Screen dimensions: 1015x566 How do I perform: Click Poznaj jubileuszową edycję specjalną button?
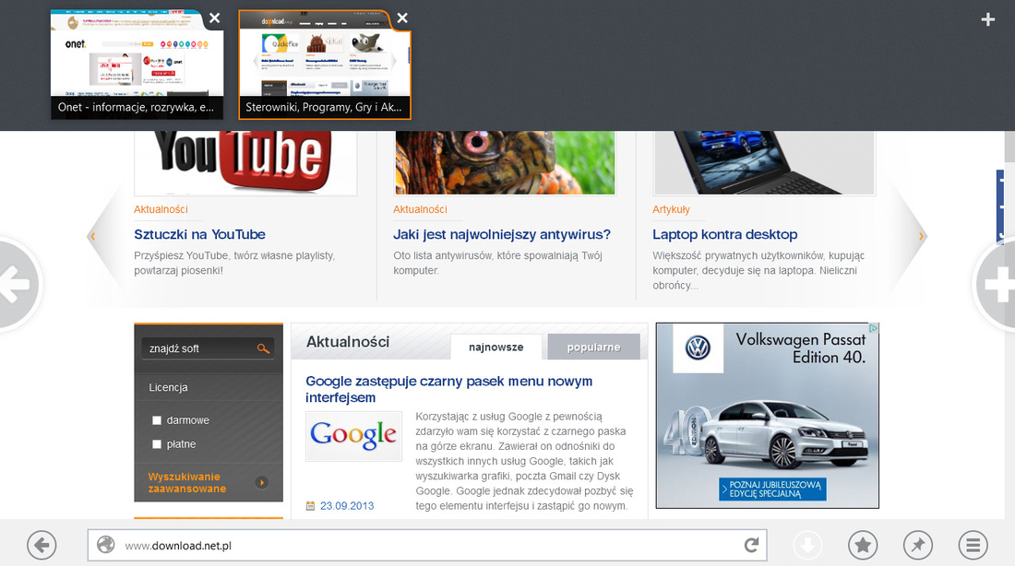click(772, 489)
